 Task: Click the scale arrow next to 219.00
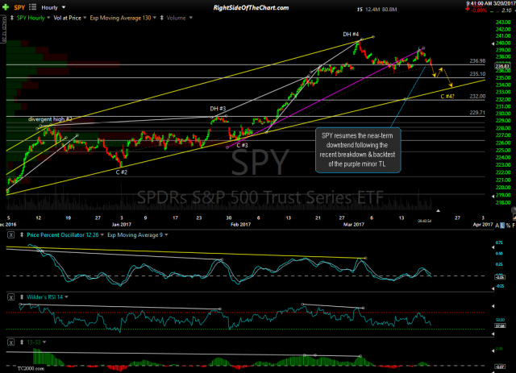(x=493, y=196)
